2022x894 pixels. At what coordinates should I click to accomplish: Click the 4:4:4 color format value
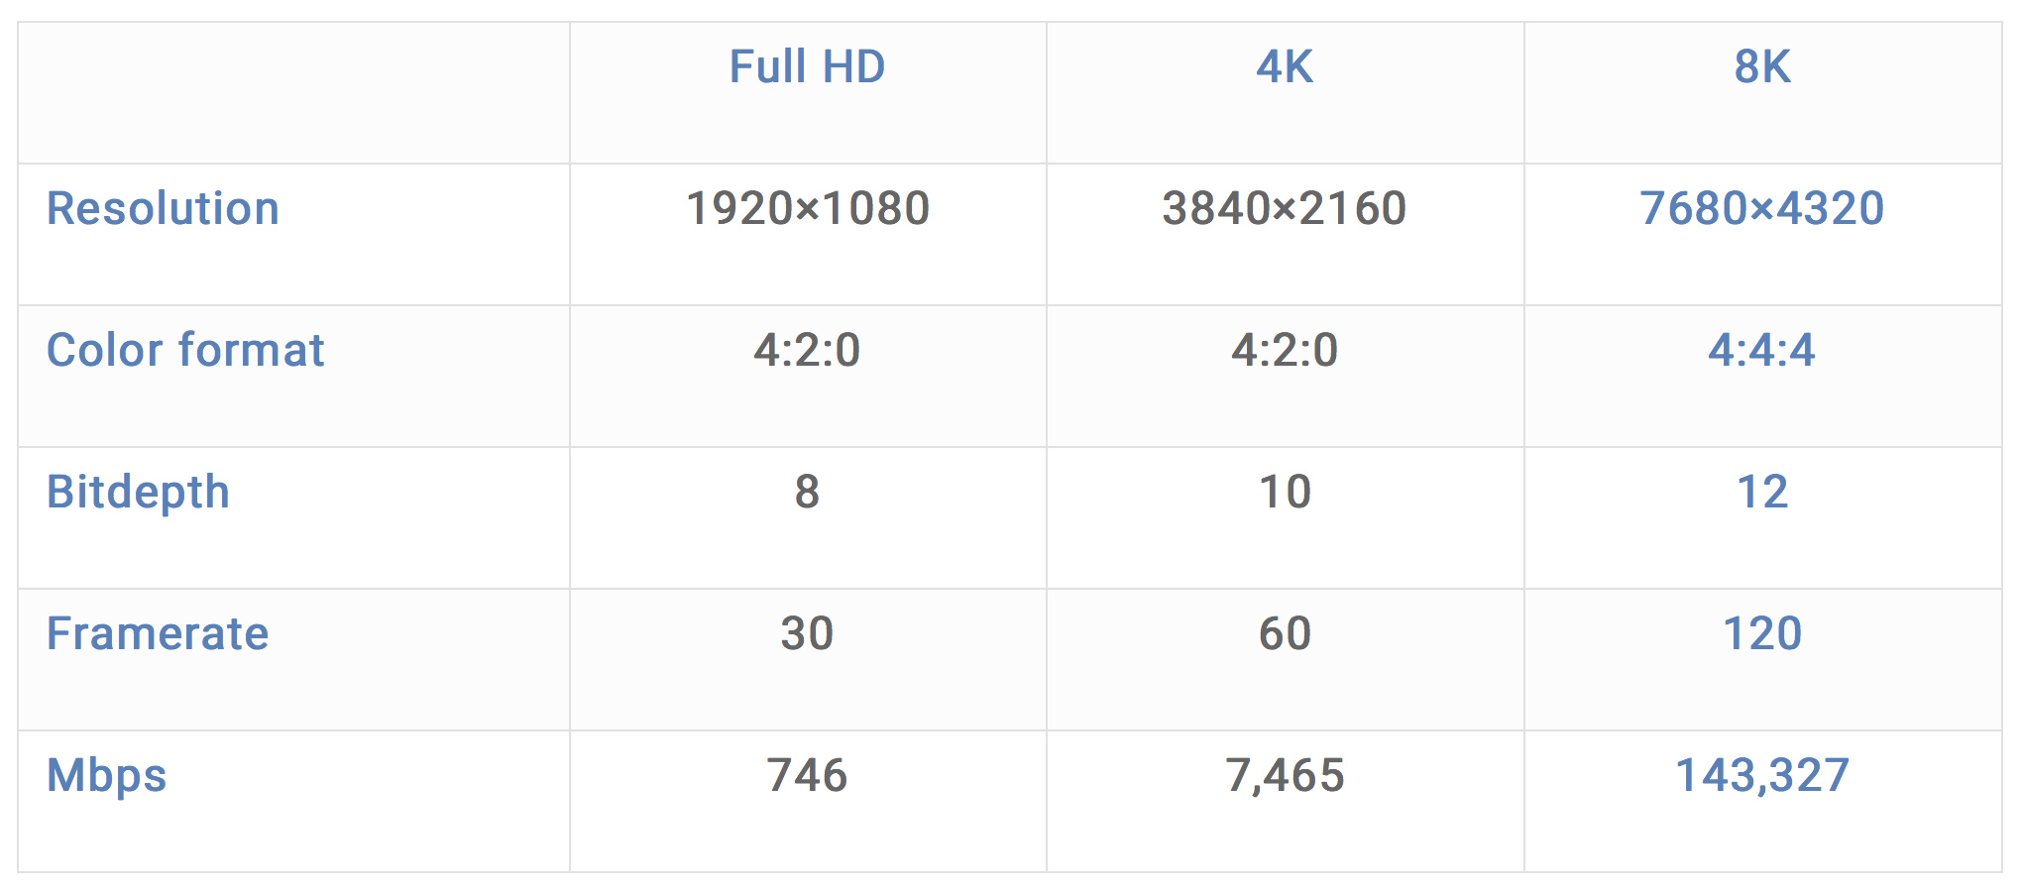point(1762,351)
